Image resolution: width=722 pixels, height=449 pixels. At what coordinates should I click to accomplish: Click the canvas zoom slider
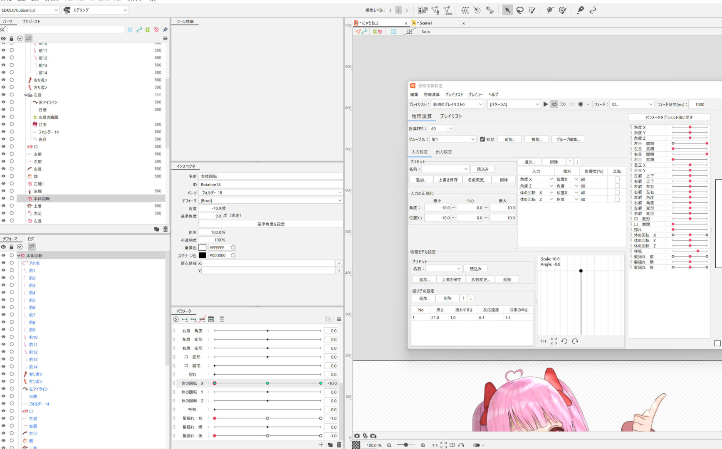coord(406,445)
